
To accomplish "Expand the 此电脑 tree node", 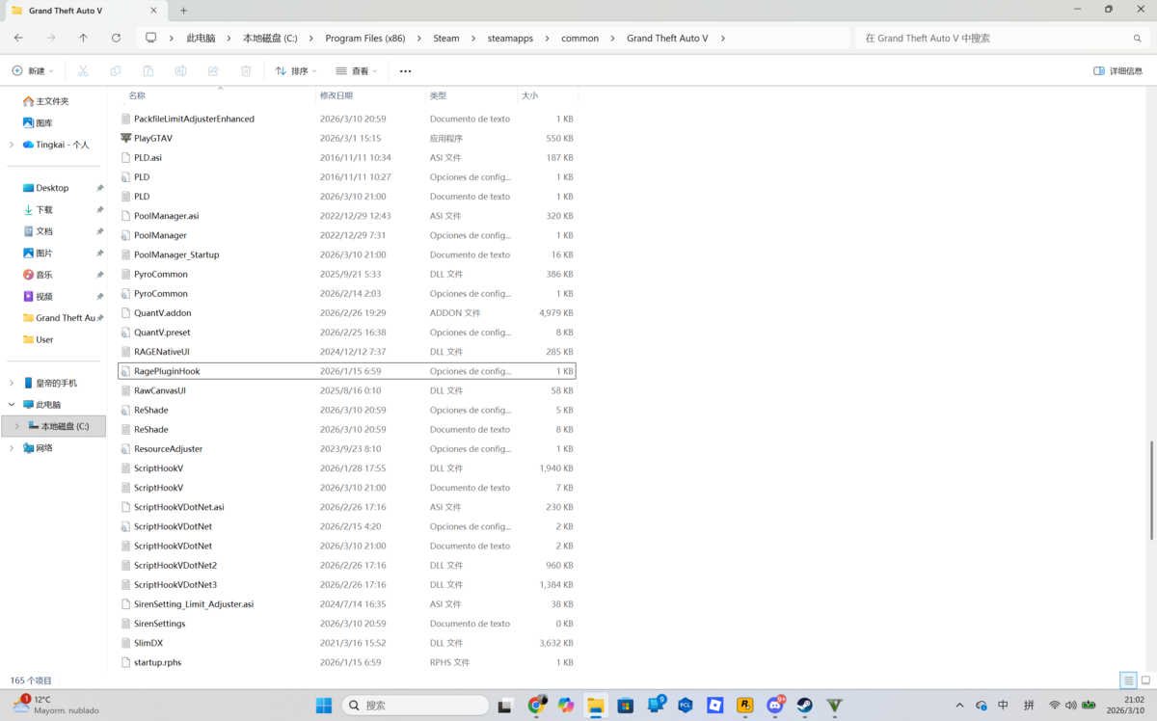I will [12, 405].
